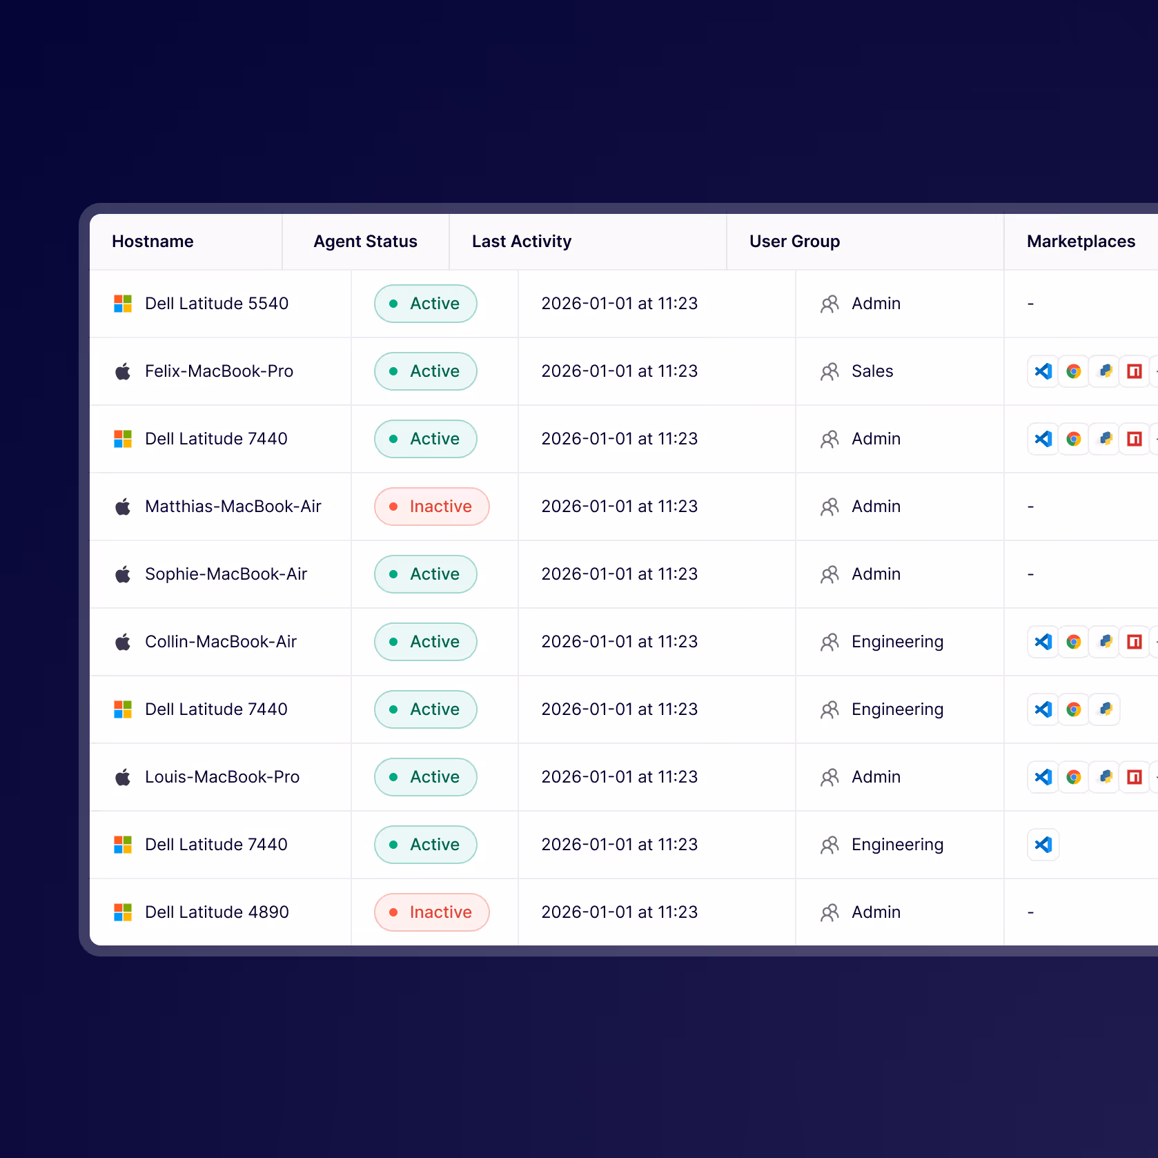Click user group icon in Matthias-MacBook-Air row
This screenshot has width=1158, height=1158.
[830, 507]
